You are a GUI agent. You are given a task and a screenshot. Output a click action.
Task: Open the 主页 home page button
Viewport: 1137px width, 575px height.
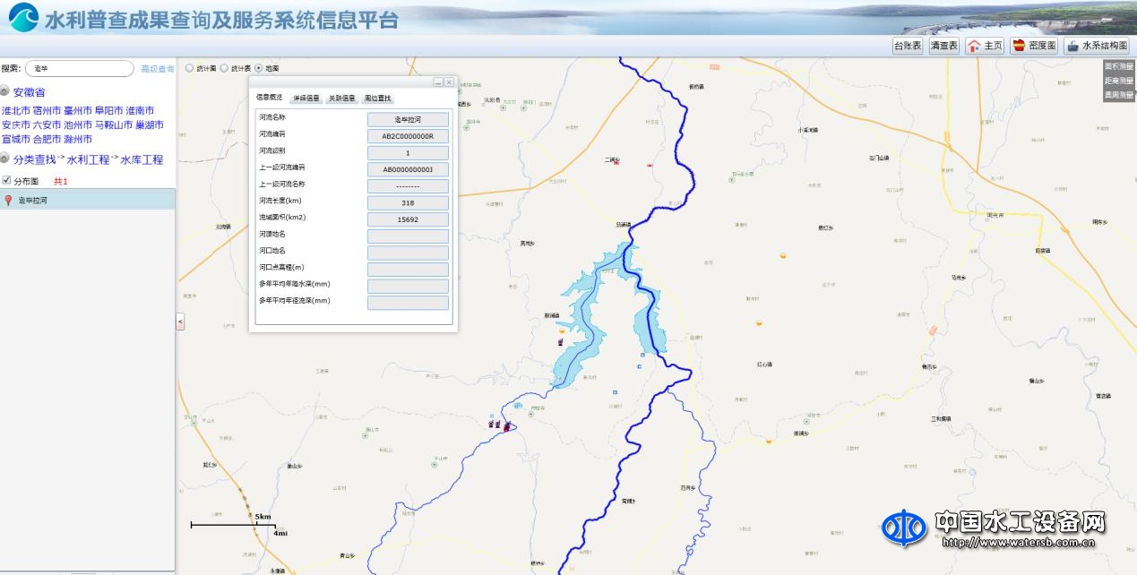[985, 46]
